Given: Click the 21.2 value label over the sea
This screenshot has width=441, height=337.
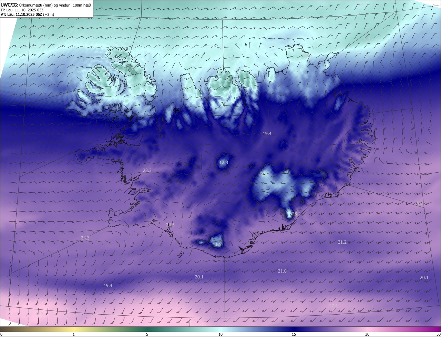Looking at the screenshot, I should point(342,242).
